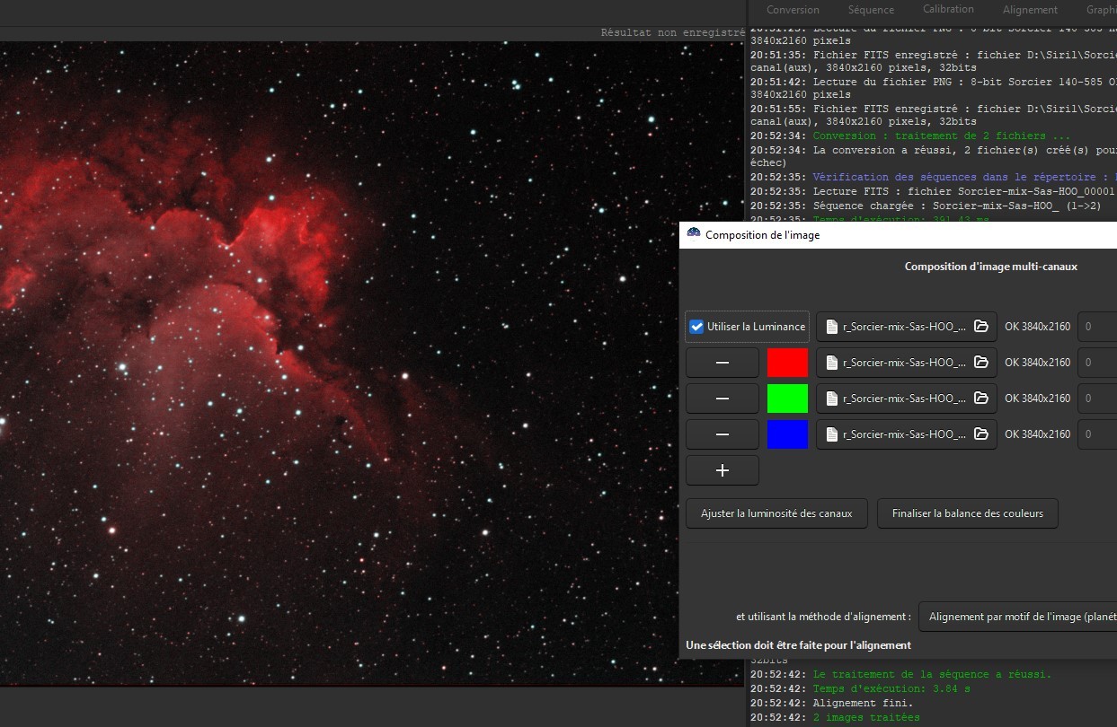The image size is (1117, 727).
Task: Click Finaliser la balance des couleurs
Action: pos(968,513)
